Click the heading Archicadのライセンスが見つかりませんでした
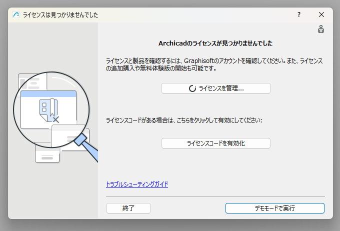Viewport: 340px width, 231px height. click(x=215, y=43)
